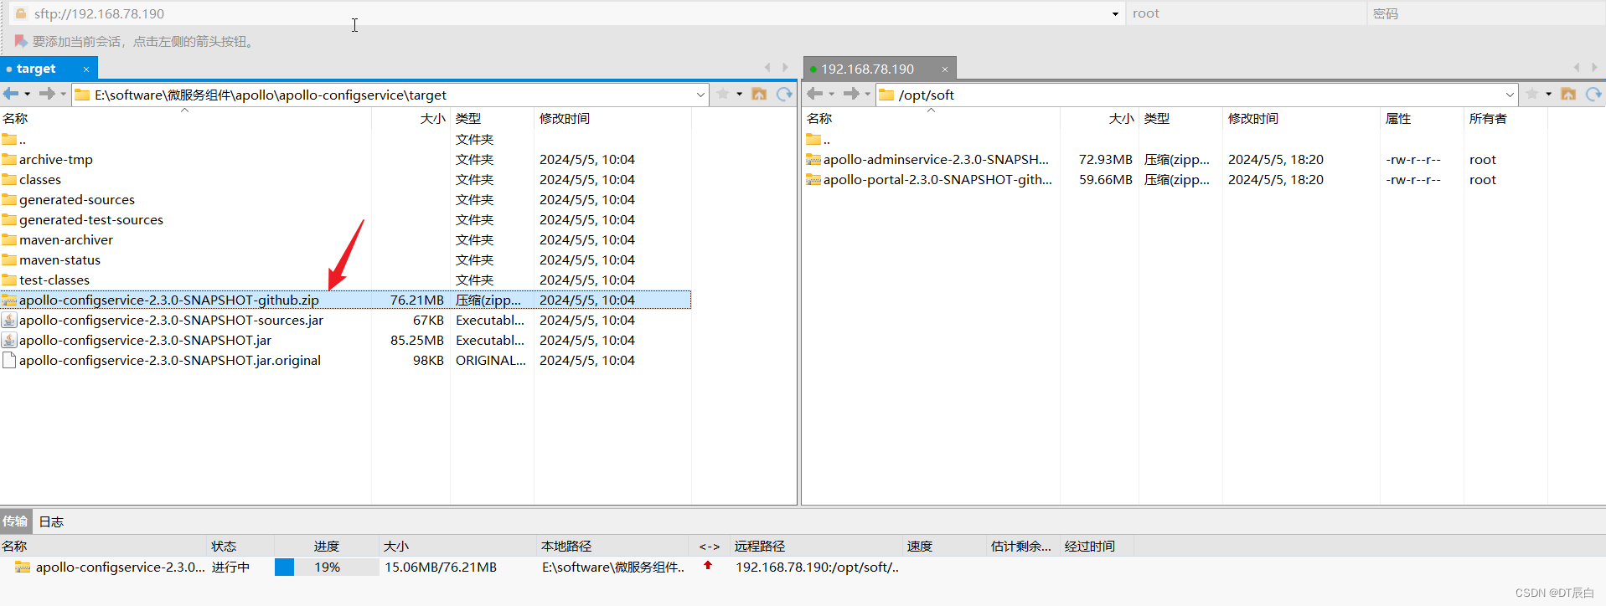Click the local pane home folder icon
The height and width of the screenshot is (606, 1606).
click(759, 94)
